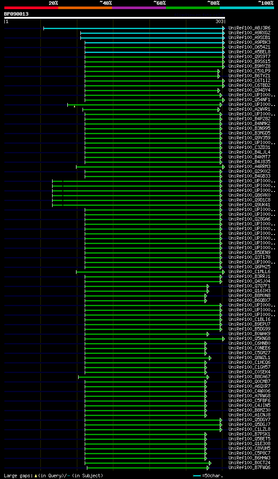Open the UniRef100_B3N995 hit label
Screen dimensions: 278x479
[x=249, y=128]
